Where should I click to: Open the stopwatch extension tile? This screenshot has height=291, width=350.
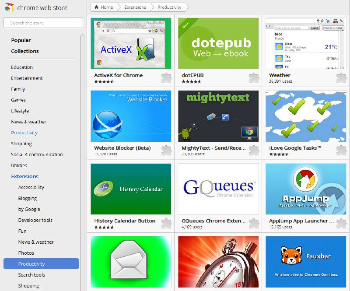(218, 262)
